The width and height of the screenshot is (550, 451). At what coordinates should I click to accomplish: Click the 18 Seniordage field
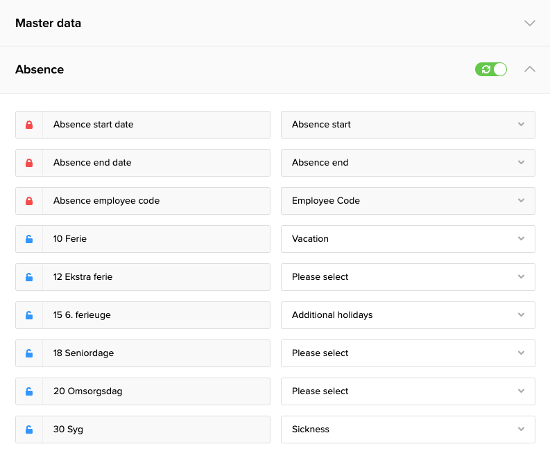(x=156, y=353)
